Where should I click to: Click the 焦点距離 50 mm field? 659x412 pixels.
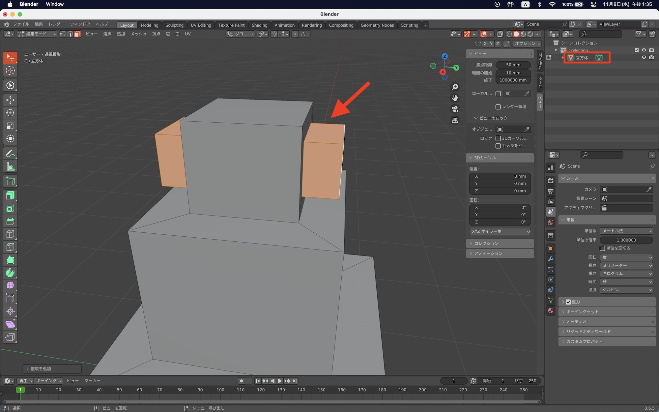(x=513, y=65)
